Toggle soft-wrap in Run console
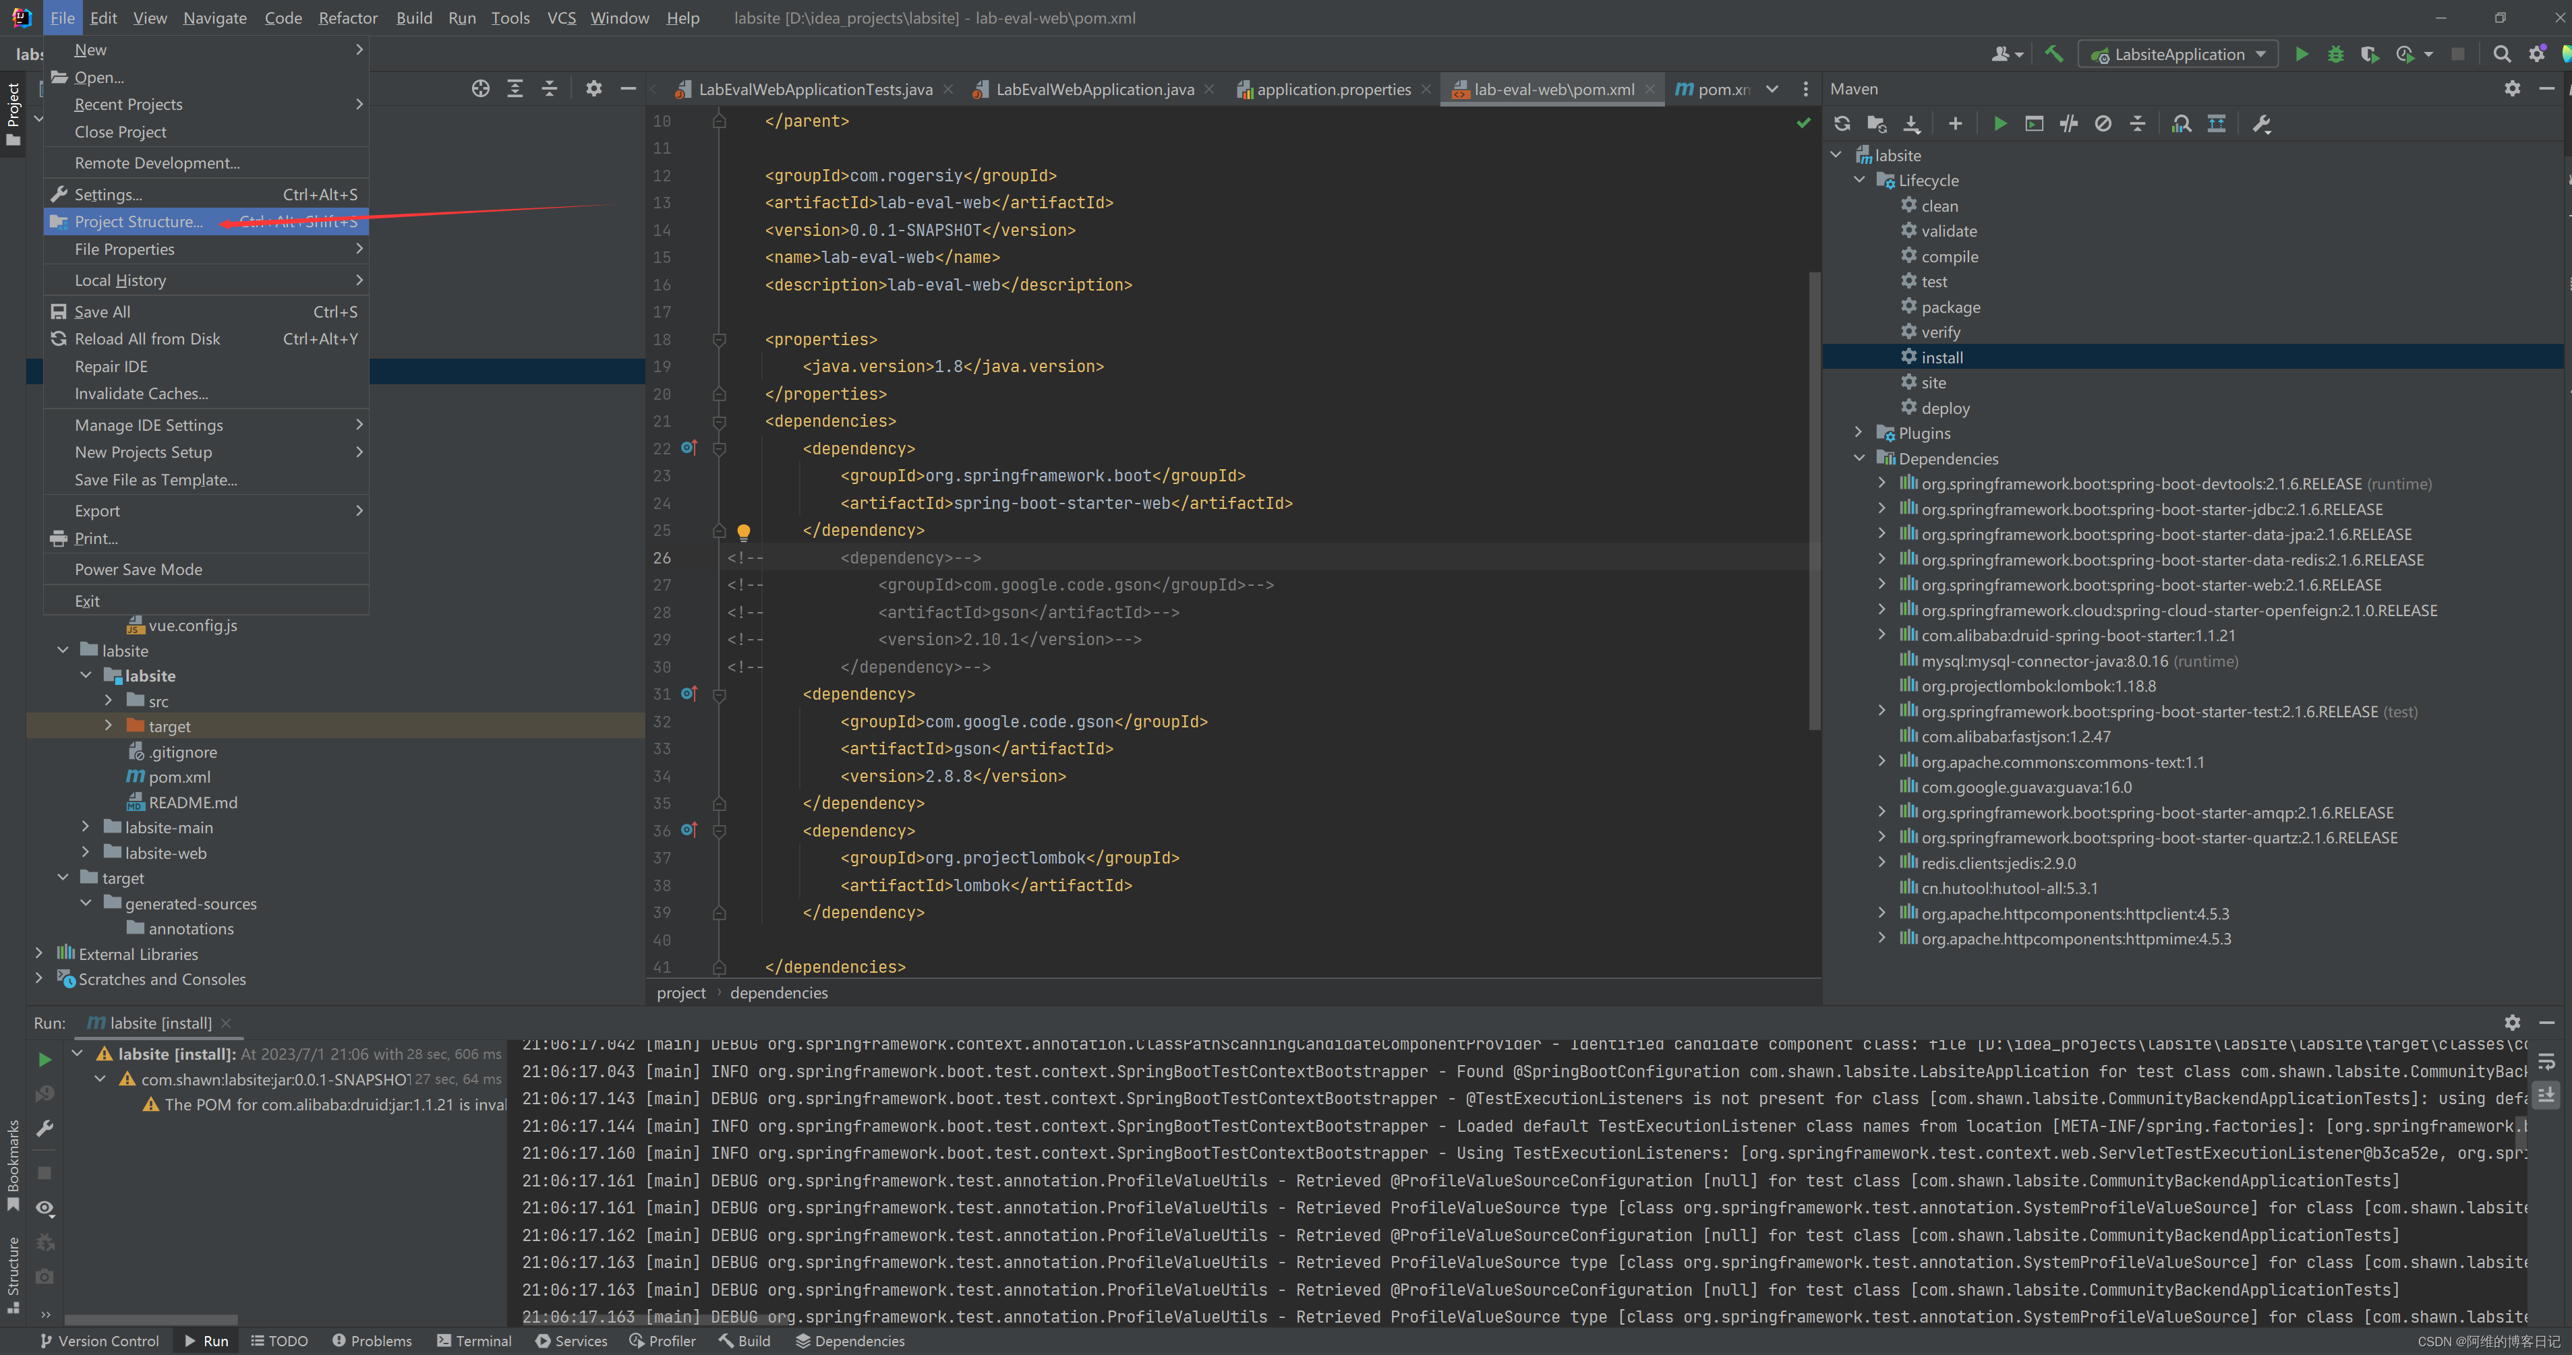Screen dimensions: 2572x1355 click(x=2546, y=1062)
